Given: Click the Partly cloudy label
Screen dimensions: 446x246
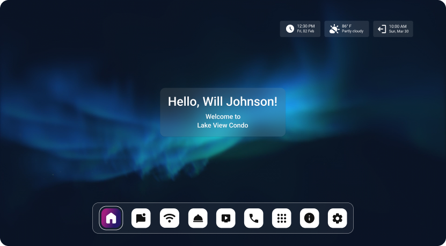Looking at the screenshot, I should [353, 32].
